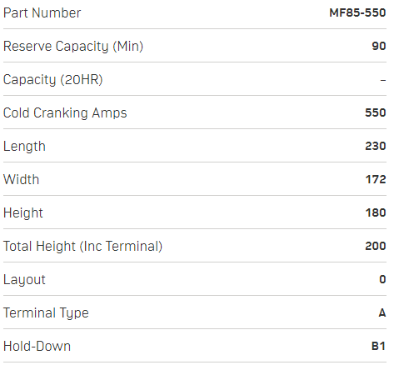Viewport: 394px width, 370px height.
Task: Click the Hold-Down value B1
Action: click(378, 346)
